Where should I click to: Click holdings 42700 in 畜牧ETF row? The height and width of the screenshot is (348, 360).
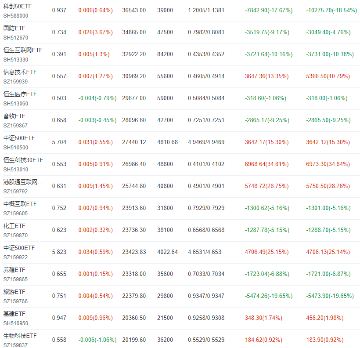[165, 120]
